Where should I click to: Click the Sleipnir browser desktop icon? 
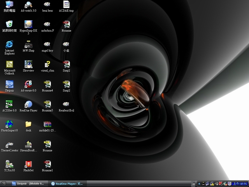(x=9, y=84)
